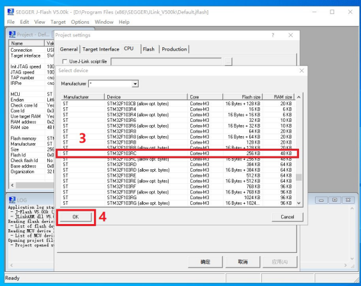The width and height of the screenshot is (361, 286).
Task: Click OK in Select device dialog
Action: point(76,217)
